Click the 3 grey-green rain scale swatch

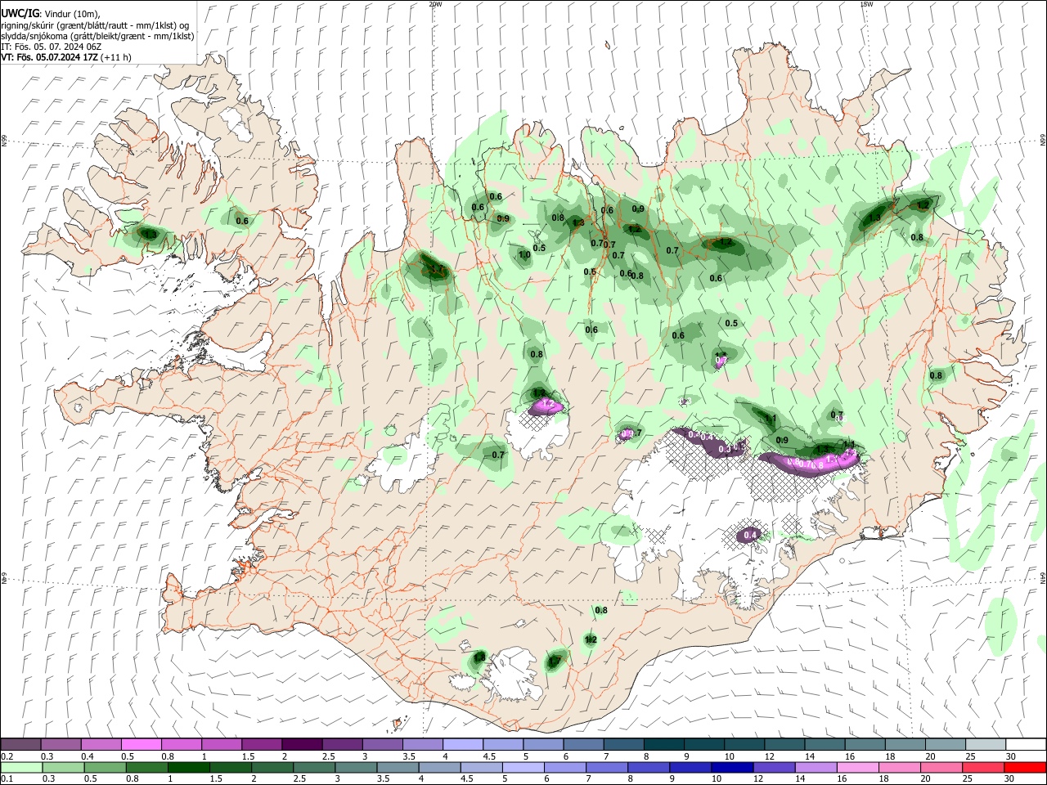click(x=356, y=767)
